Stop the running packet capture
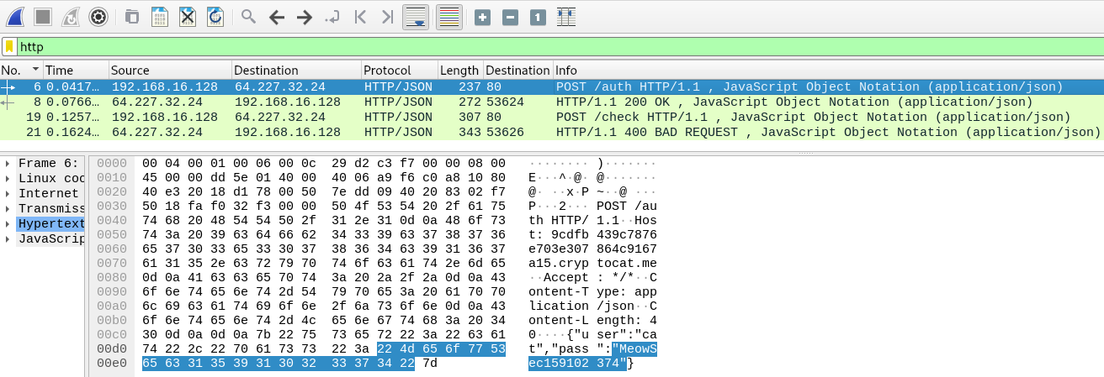Image resolution: width=1104 pixels, height=377 pixels. pos(43,16)
